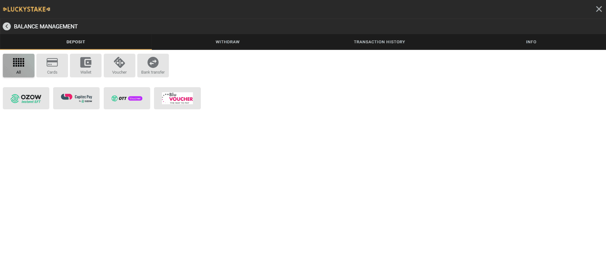The height and width of the screenshot is (272, 606).
Task: Choose Ozow Instant EFT deposit method
Action: [x=26, y=98]
